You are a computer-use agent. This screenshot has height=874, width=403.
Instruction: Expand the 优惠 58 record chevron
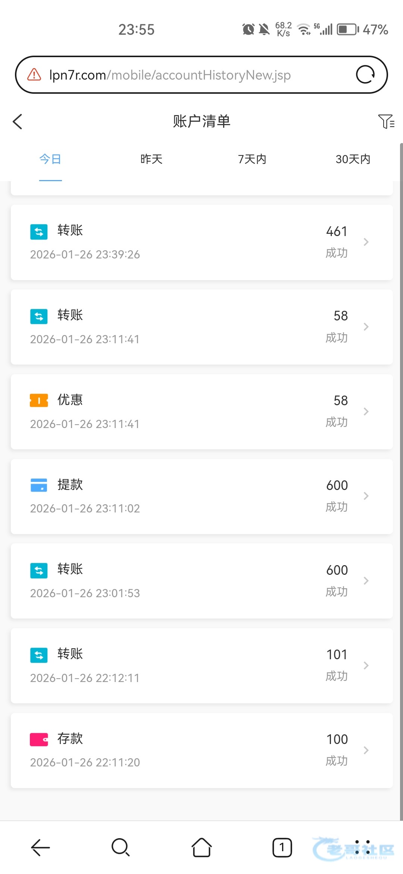366,412
